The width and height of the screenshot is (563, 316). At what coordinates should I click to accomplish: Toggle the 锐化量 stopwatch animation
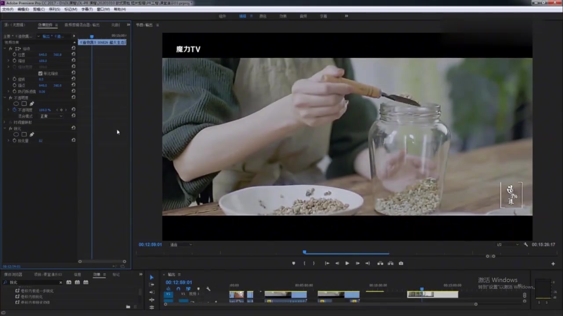tap(15, 140)
